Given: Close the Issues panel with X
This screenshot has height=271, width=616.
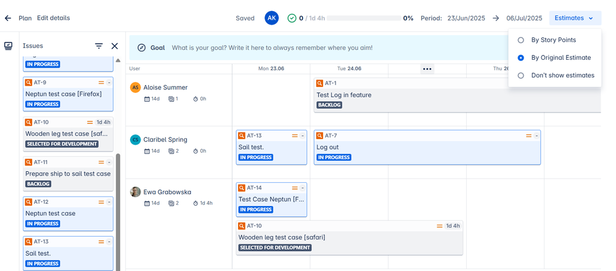Looking at the screenshot, I should 115,46.
